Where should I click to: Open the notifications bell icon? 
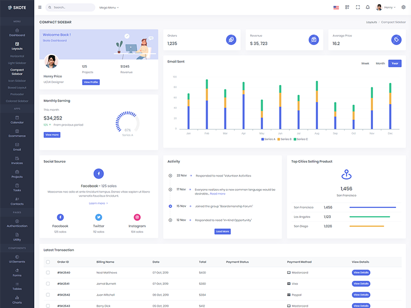click(367, 7)
